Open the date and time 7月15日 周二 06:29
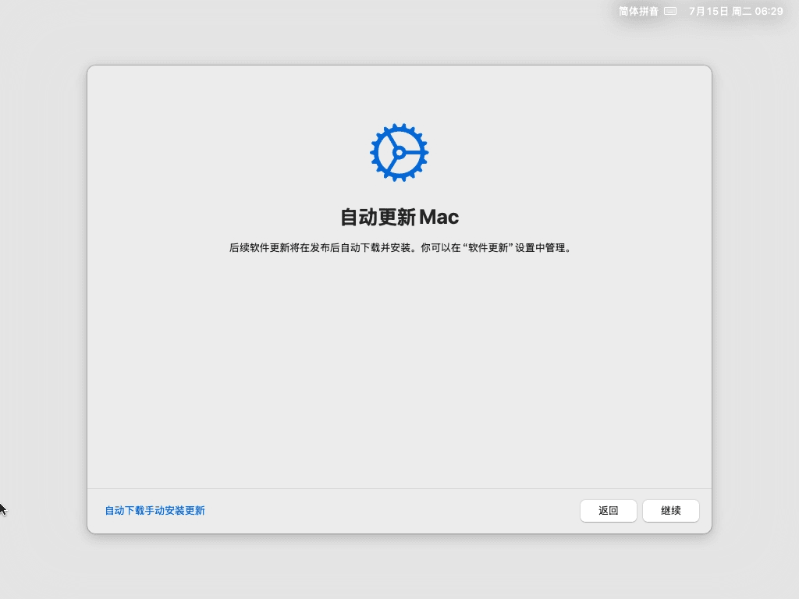 tap(736, 11)
